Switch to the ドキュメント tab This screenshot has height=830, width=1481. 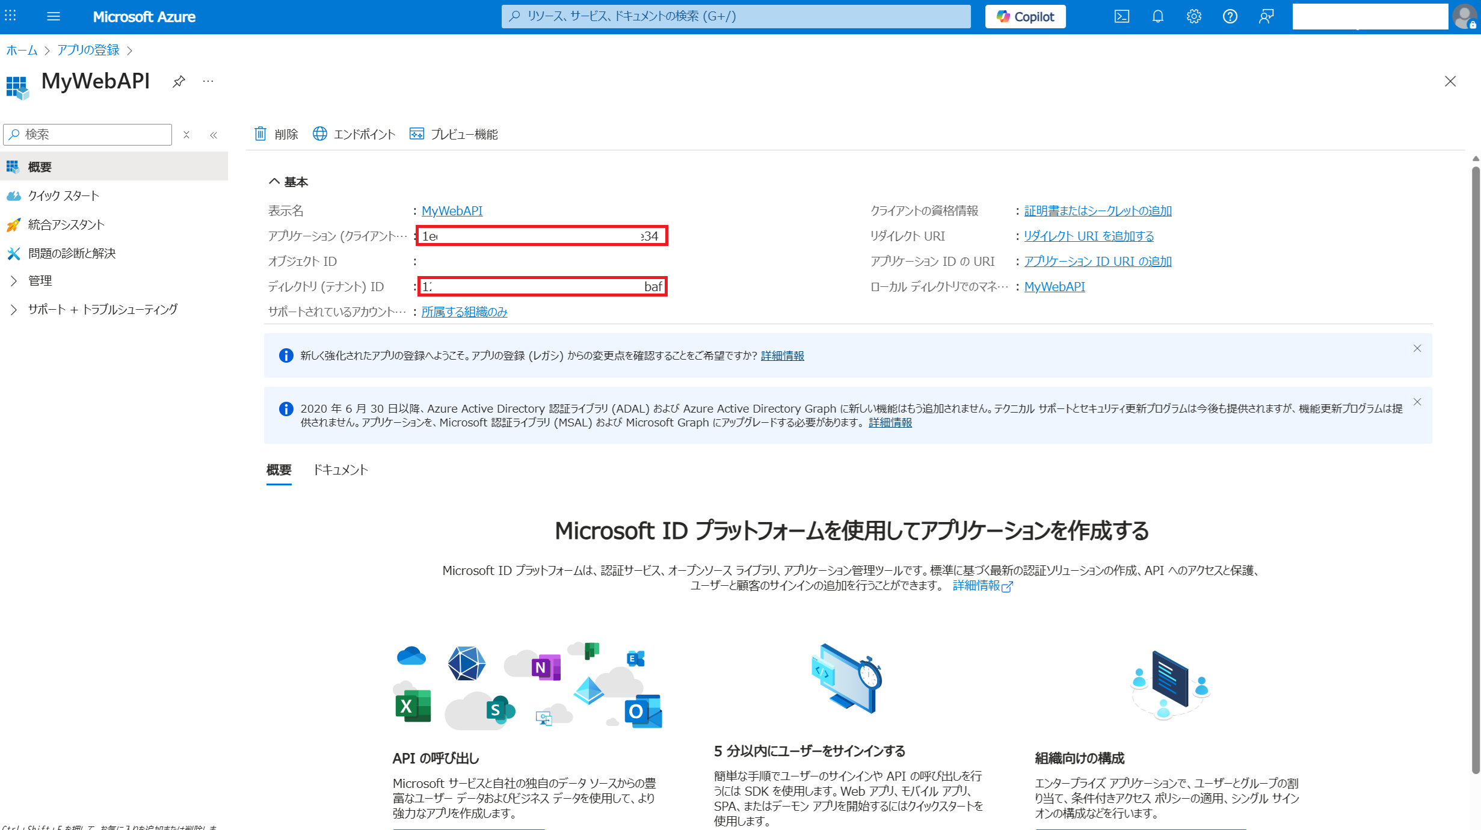[340, 470]
